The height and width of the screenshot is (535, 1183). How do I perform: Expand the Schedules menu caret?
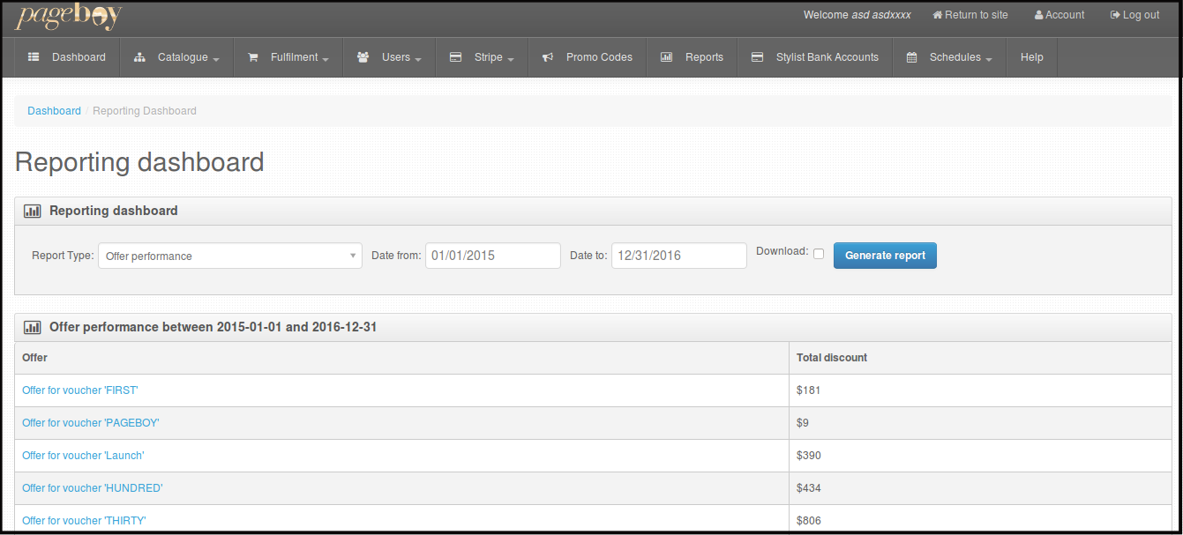[989, 59]
